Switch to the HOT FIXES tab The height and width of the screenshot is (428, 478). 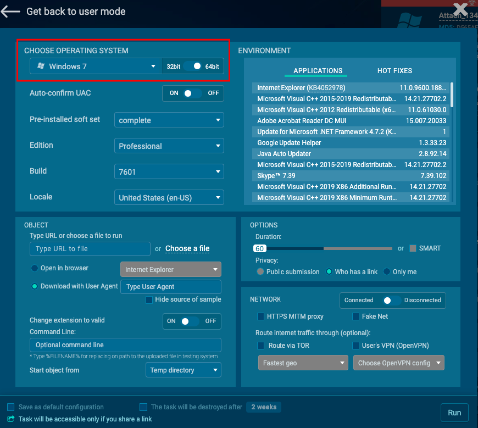(x=394, y=71)
